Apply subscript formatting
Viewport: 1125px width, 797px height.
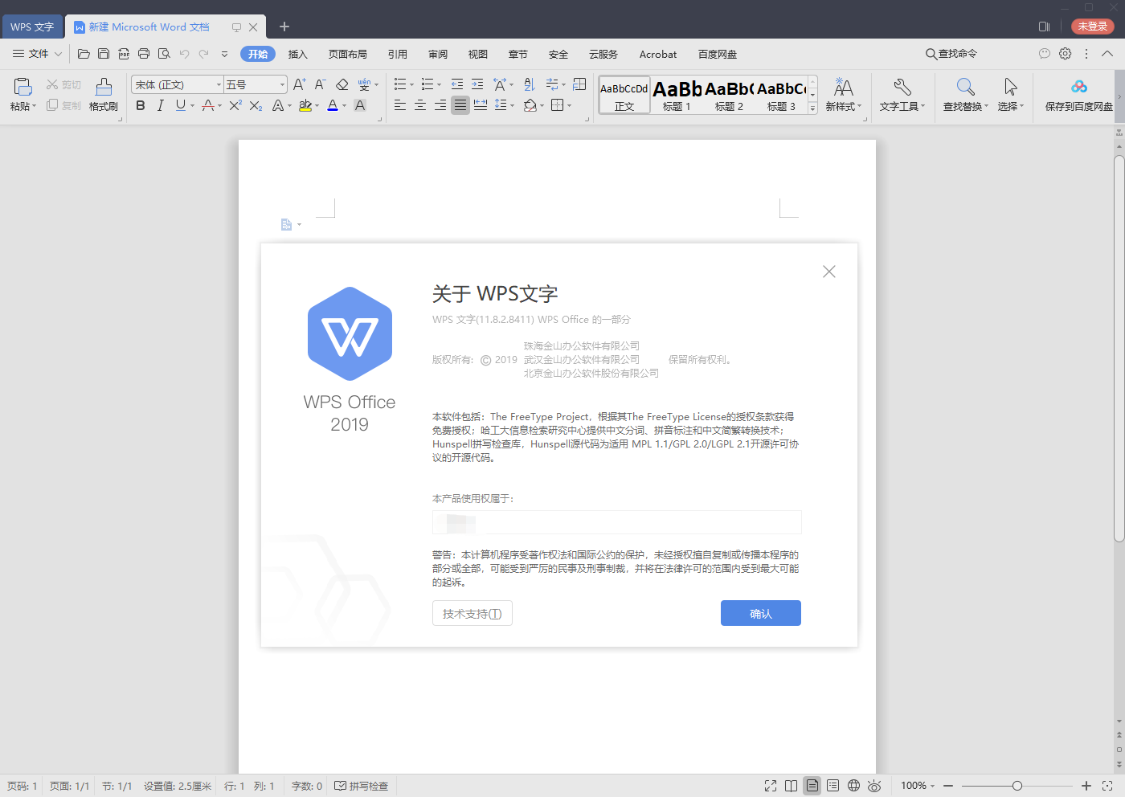click(x=256, y=105)
